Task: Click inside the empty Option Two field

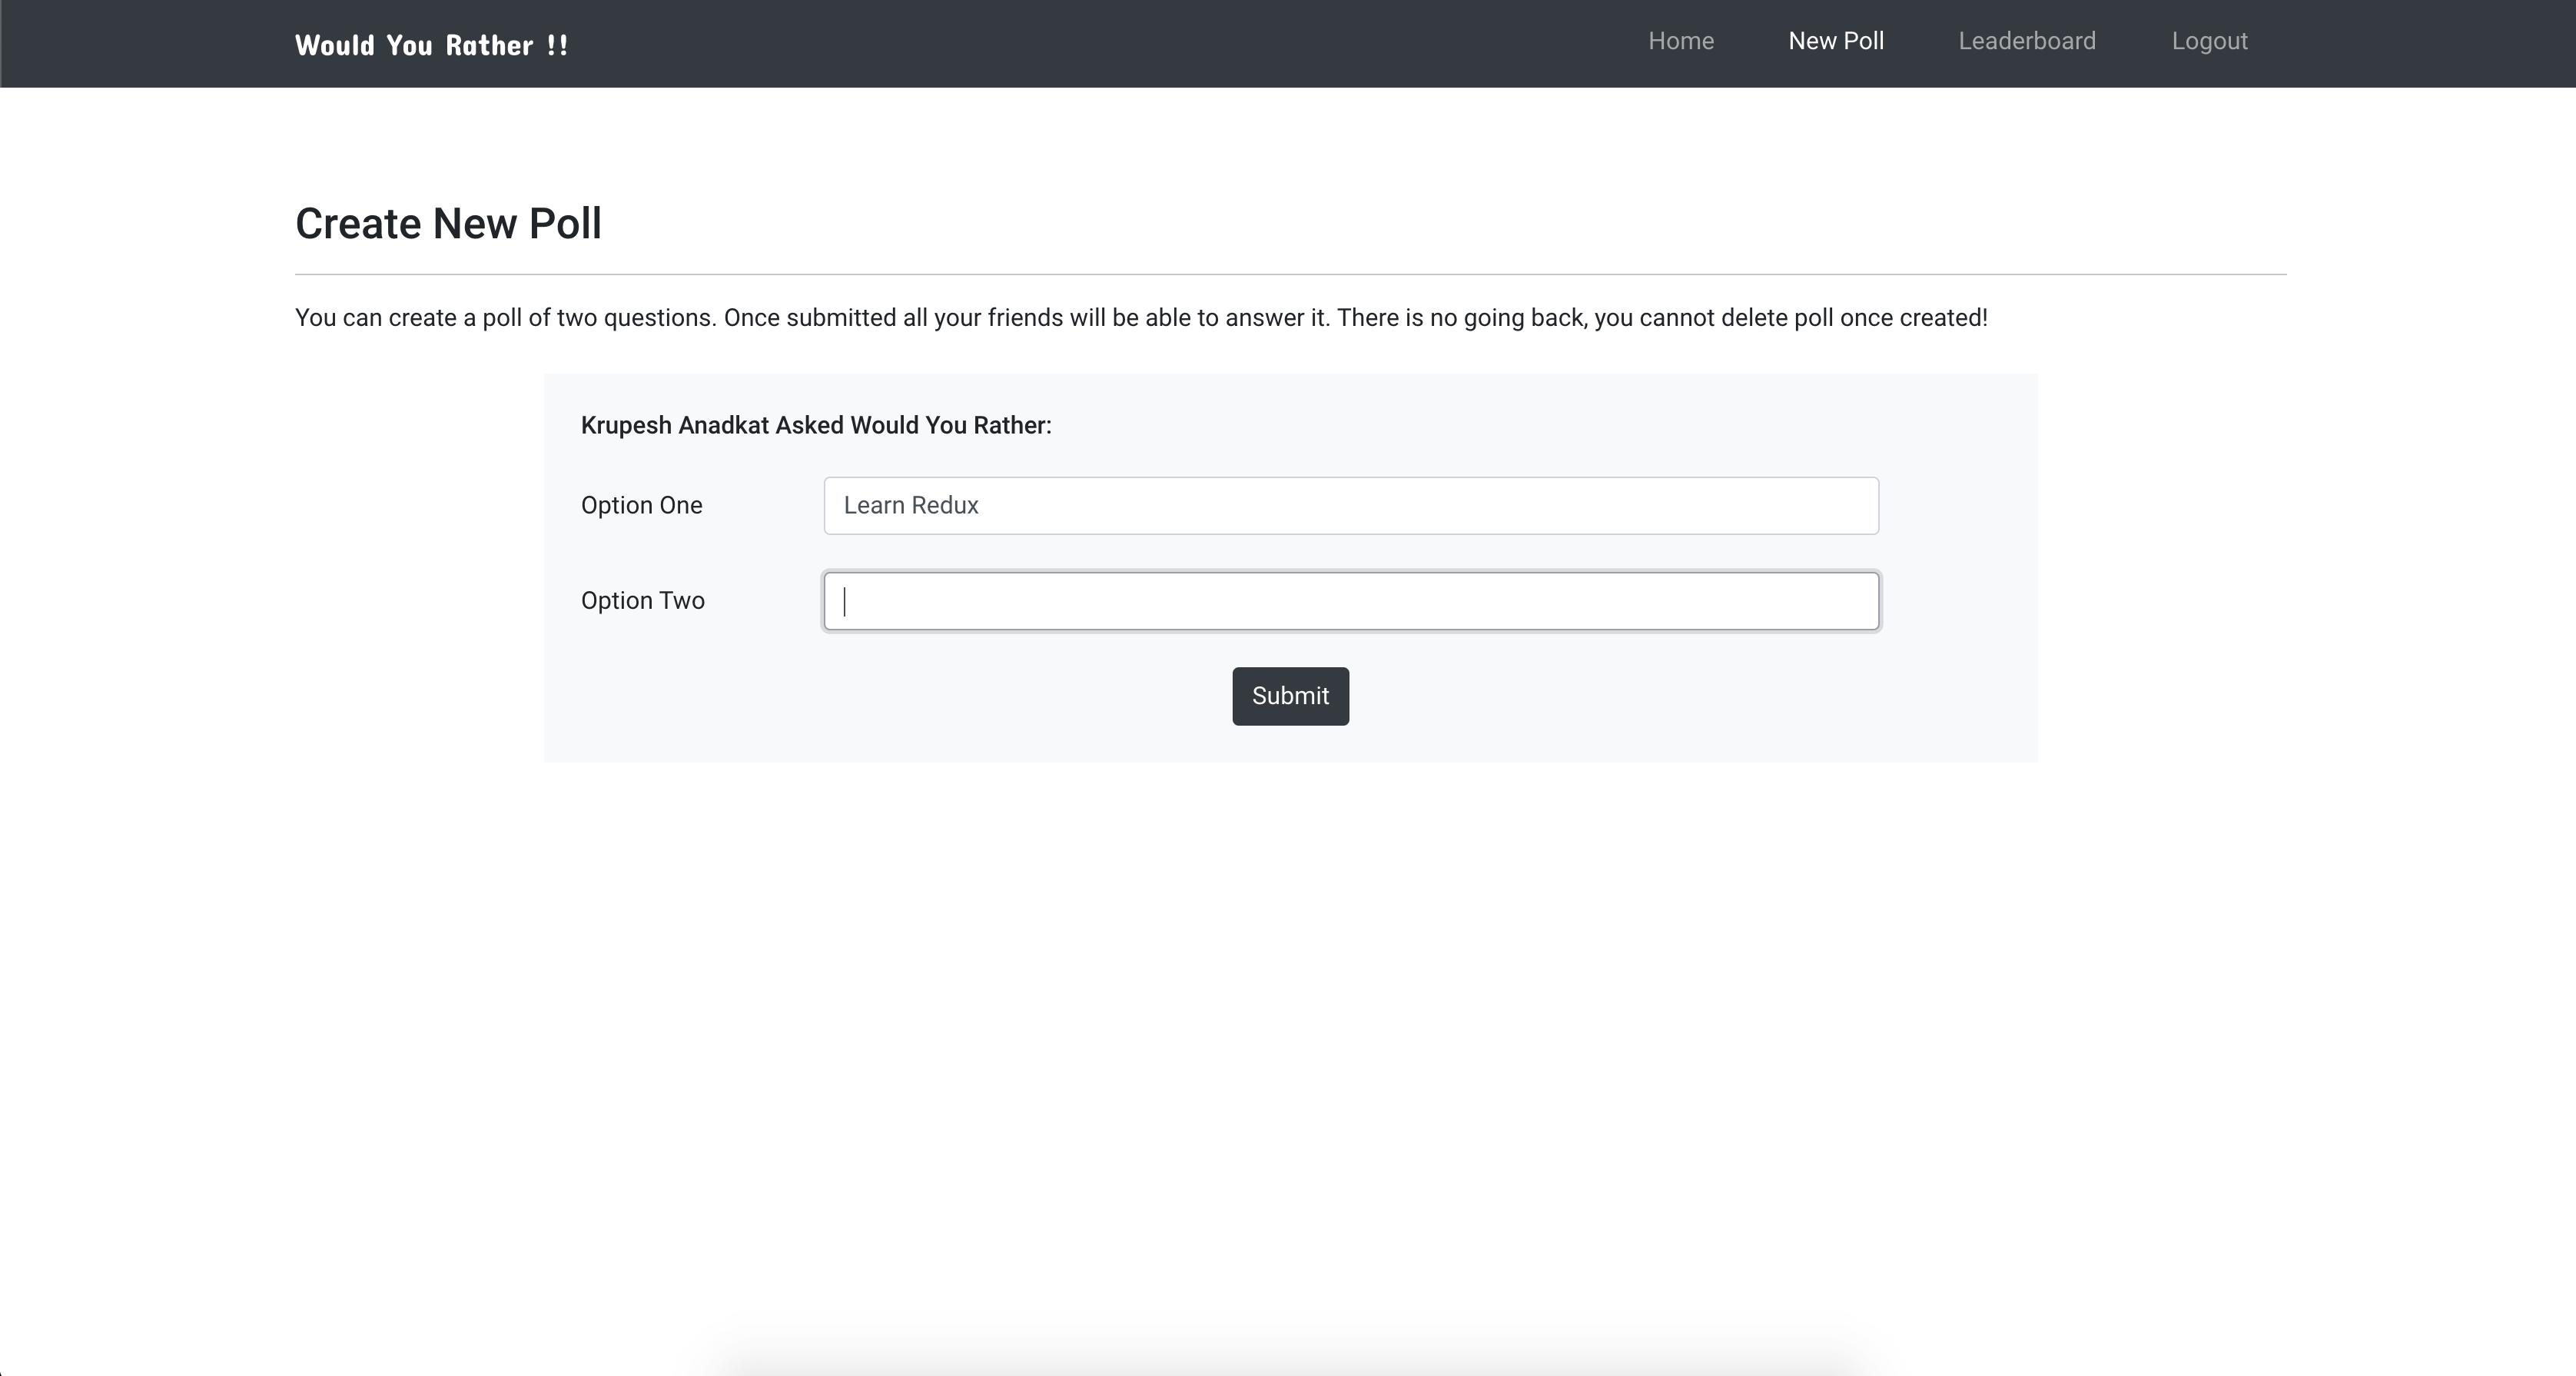Action: (1350, 601)
